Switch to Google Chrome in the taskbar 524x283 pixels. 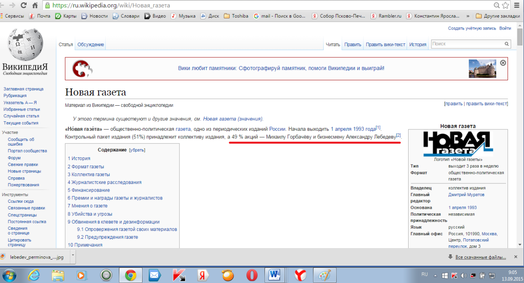(131, 275)
